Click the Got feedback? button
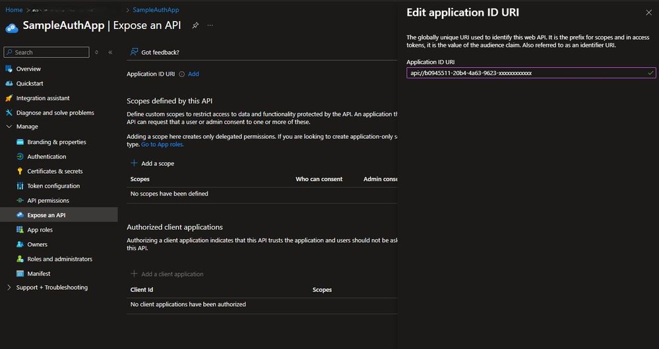The image size is (659, 349). tap(154, 52)
